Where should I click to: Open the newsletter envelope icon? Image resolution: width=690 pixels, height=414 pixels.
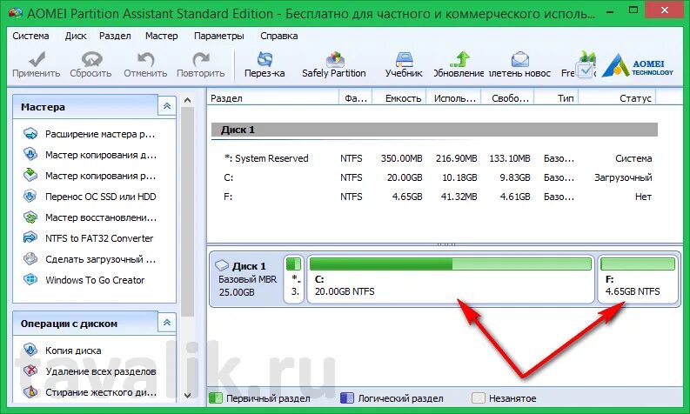pos(519,59)
